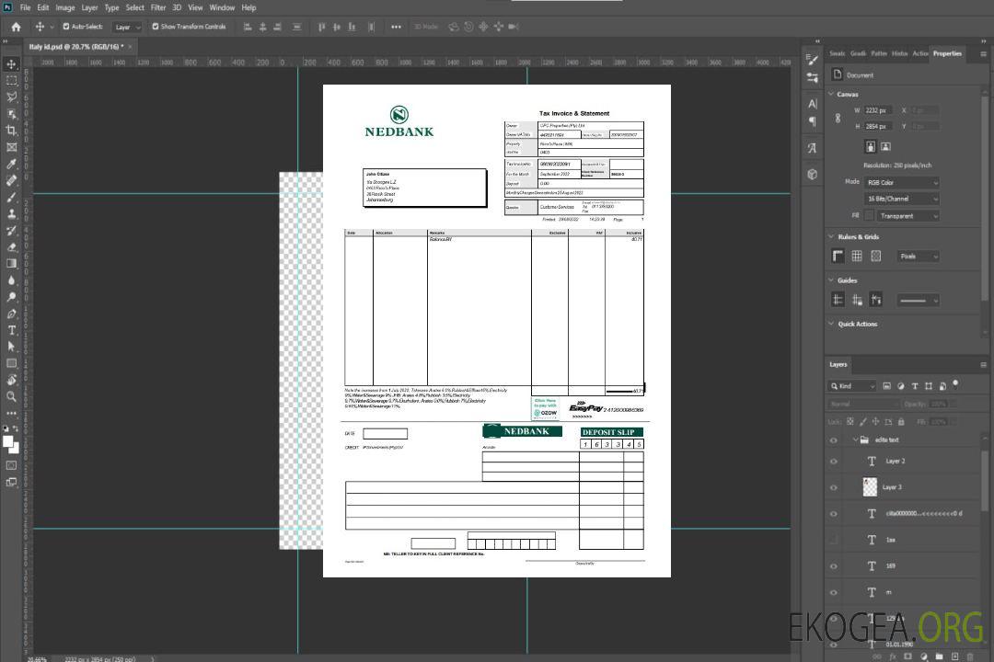Select the Crop tool

11,131
